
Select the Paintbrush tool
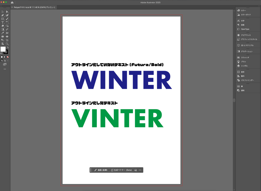pyautogui.click(x=7, y=19)
